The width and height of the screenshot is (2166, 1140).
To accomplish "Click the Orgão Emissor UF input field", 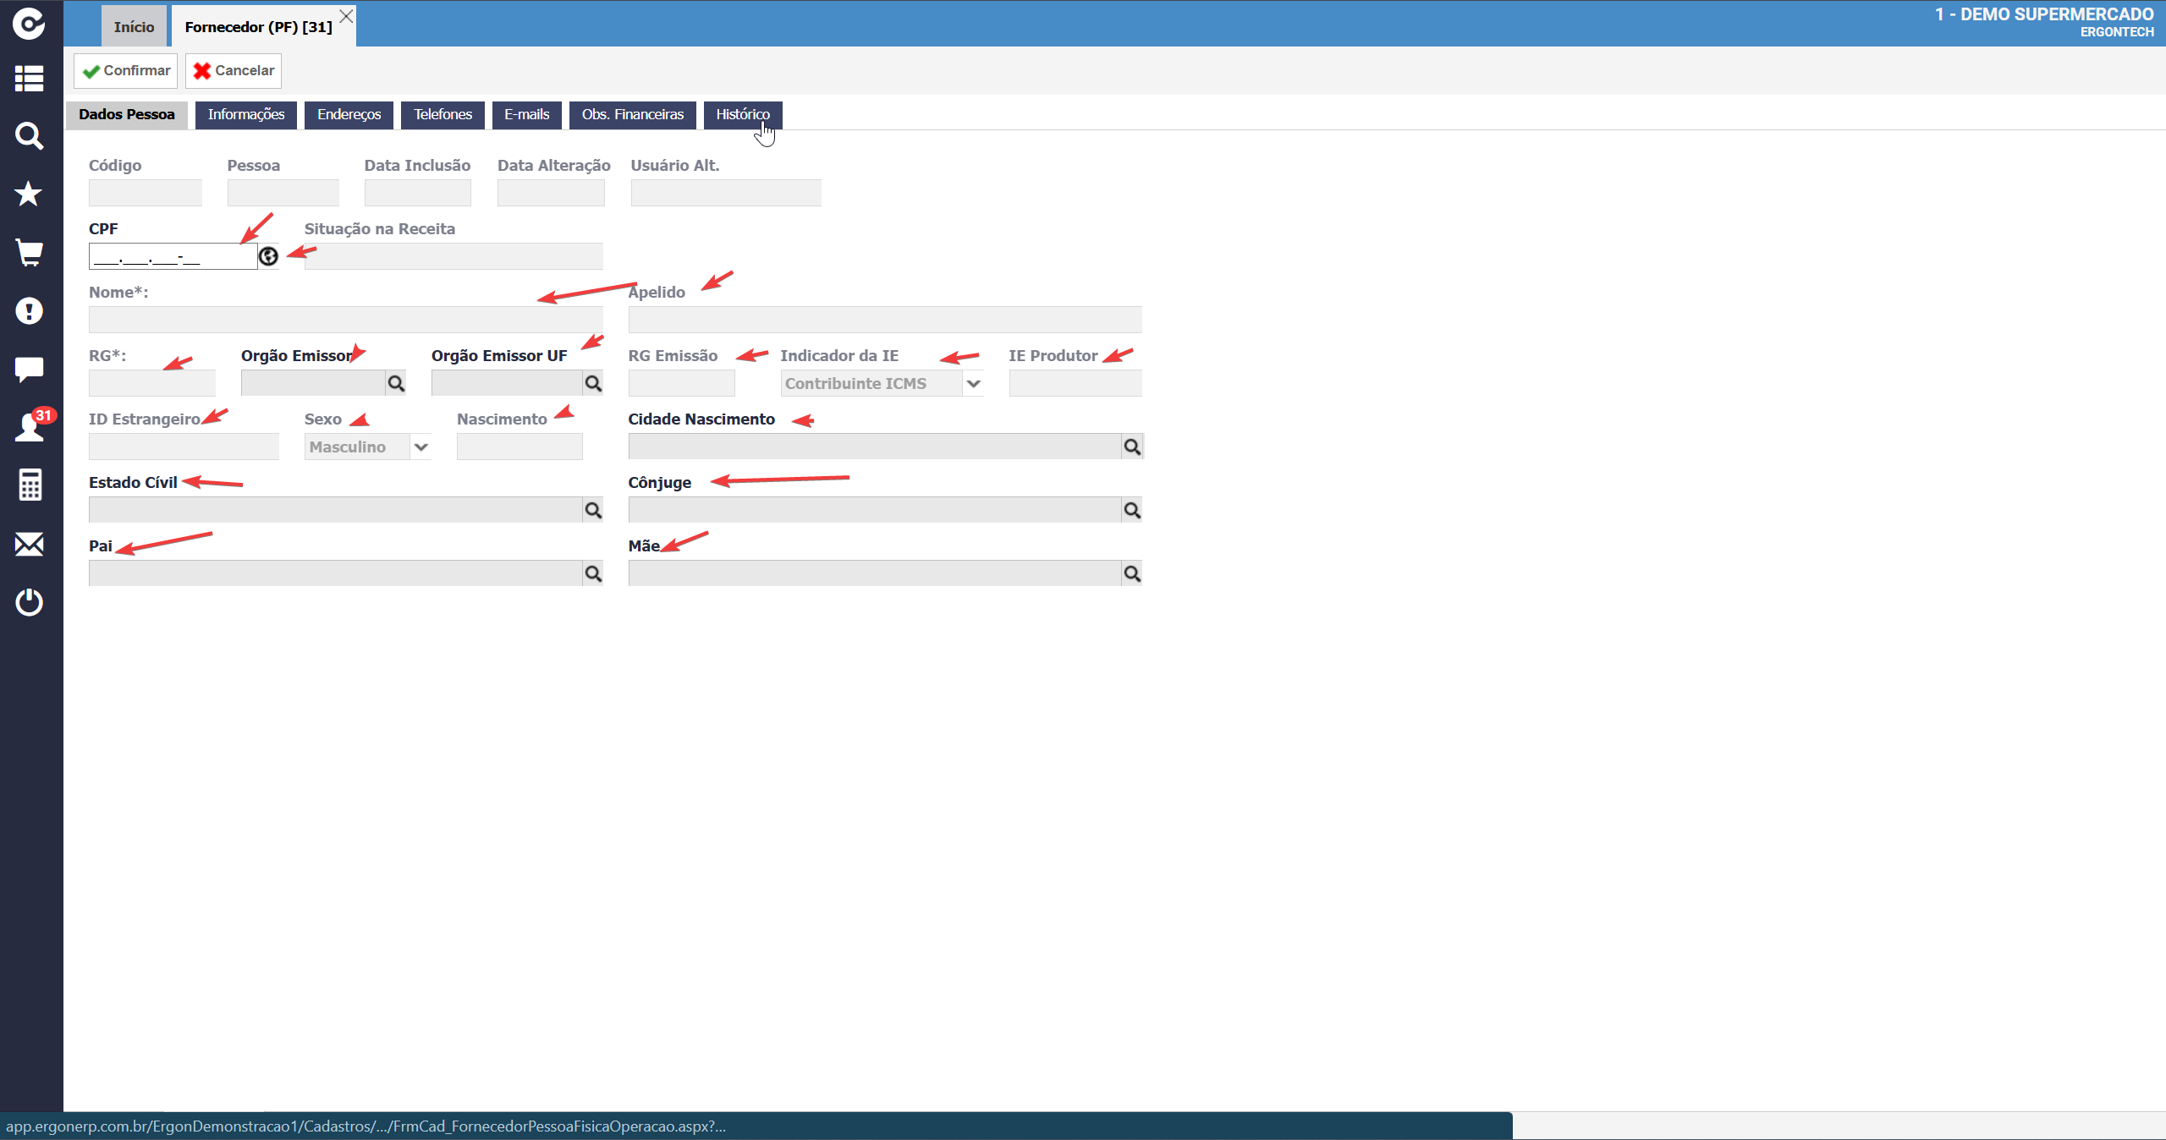I will tap(507, 383).
